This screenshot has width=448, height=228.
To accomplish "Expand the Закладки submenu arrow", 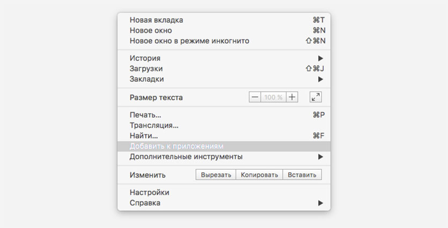I will click(320, 79).
